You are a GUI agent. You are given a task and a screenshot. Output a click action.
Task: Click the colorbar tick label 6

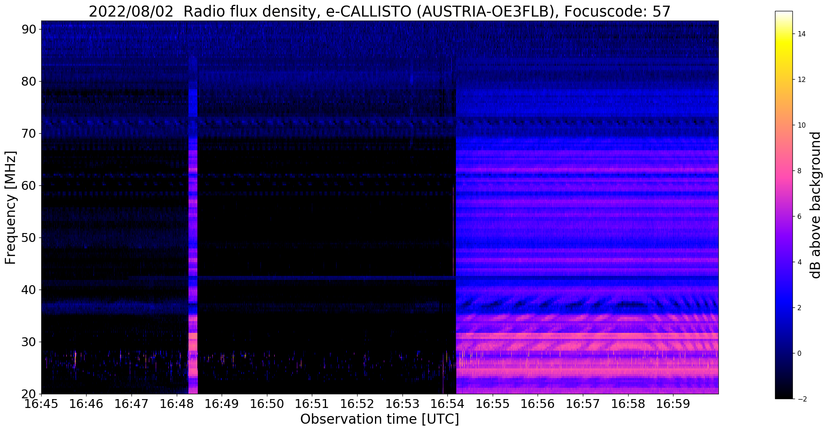[798, 217]
